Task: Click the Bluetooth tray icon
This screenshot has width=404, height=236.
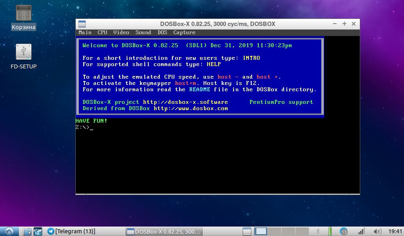Action: 318,231
